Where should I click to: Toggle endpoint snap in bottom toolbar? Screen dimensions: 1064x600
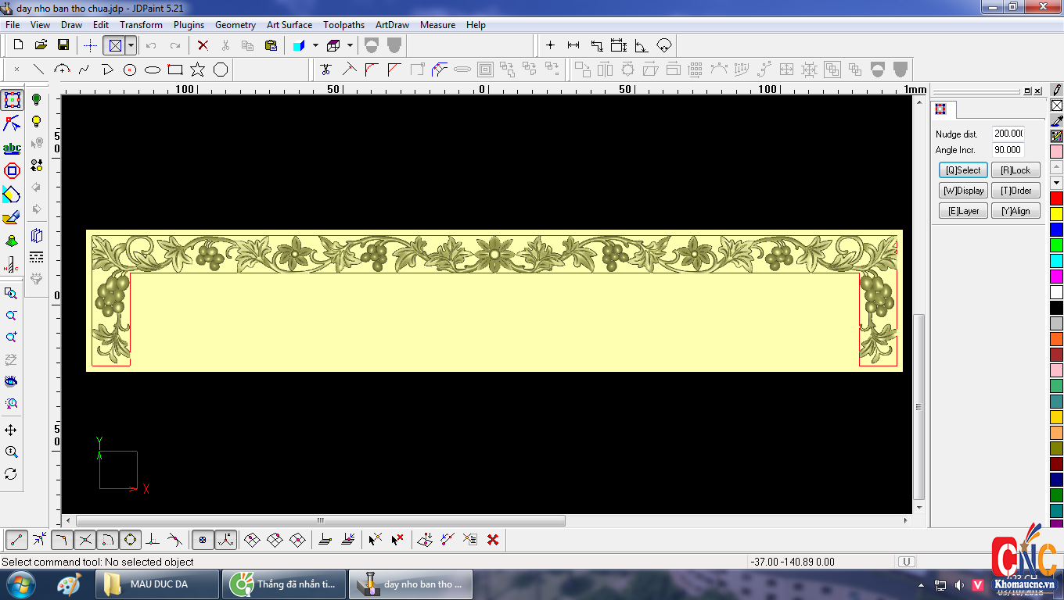click(17, 539)
